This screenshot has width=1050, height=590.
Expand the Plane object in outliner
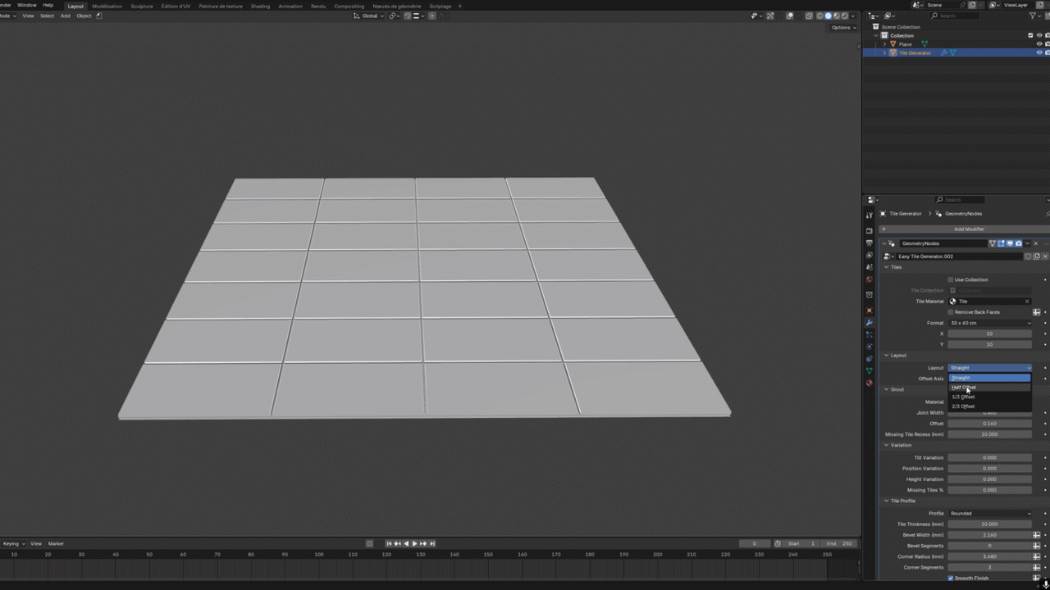tap(884, 44)
